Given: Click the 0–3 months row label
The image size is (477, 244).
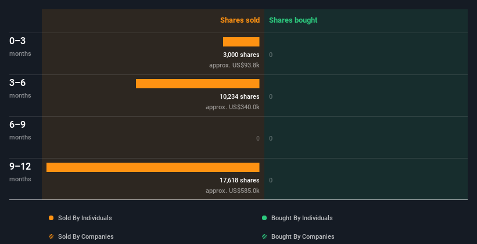Looking at the screenshot, I should (x=20, y=46).
